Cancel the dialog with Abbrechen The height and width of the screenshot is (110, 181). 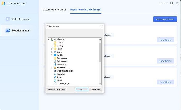click(95, 89)
